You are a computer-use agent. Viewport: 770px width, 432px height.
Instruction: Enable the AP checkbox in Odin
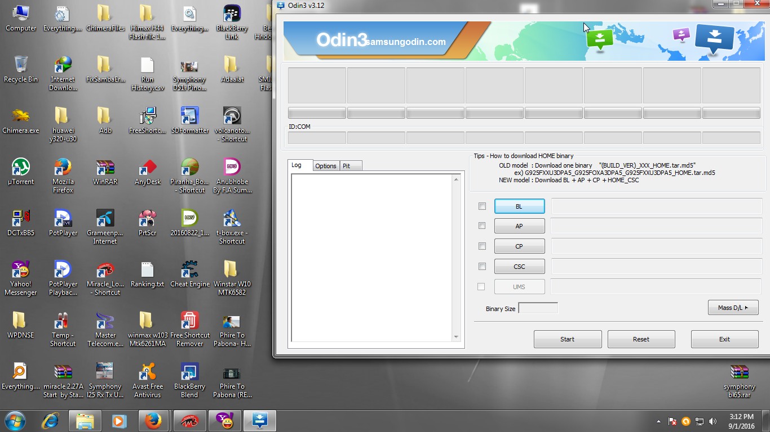point(482,226)
